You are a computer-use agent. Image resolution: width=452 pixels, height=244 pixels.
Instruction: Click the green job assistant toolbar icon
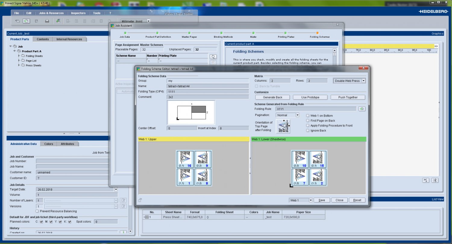pos(58,21)
